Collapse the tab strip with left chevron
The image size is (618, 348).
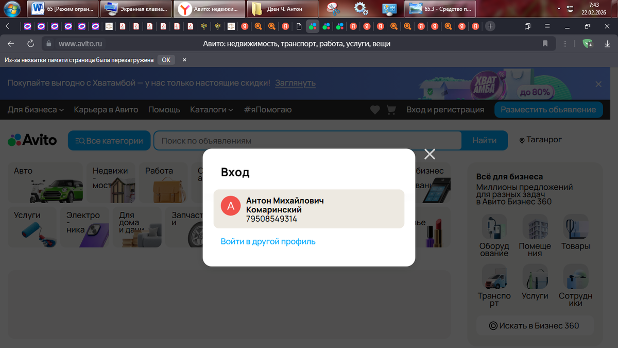click(x=7, y=26)
